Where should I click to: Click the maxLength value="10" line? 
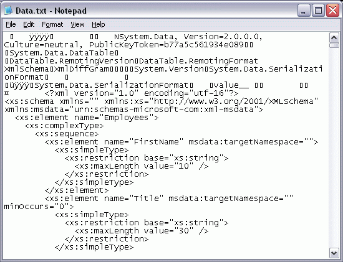[142, 166]
